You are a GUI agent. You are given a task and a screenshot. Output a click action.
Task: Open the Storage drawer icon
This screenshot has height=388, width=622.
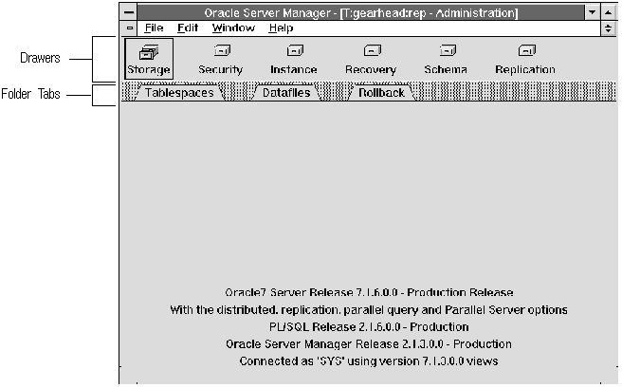pyautogui.click(x=149, y=59)
